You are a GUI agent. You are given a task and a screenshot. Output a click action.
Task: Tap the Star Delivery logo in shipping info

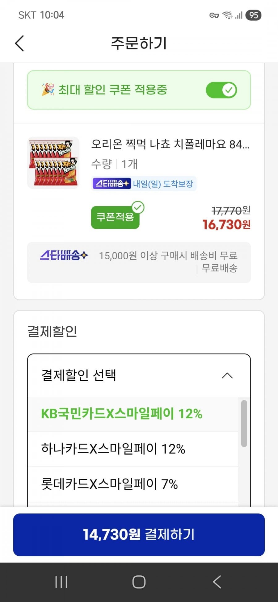click(x=64, y=256)
